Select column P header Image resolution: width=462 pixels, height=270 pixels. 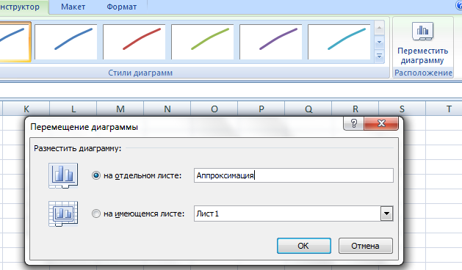tap(261, 109)
